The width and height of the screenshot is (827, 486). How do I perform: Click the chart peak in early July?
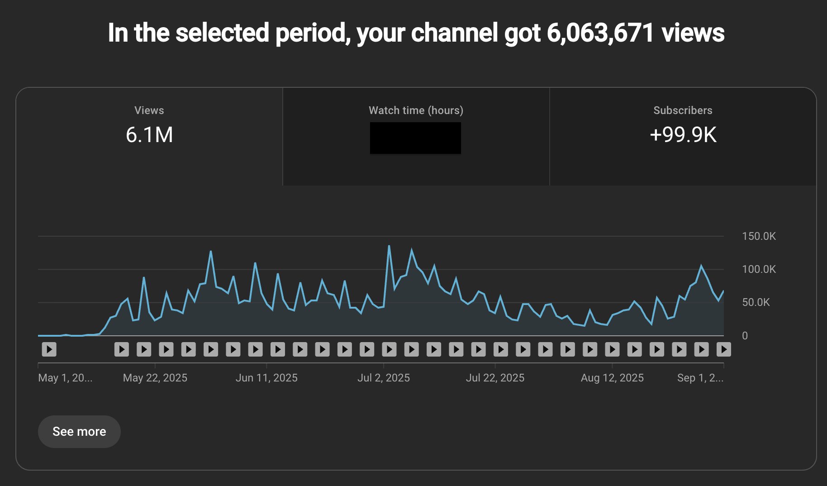pyautogui.click(x=389, y=247)
